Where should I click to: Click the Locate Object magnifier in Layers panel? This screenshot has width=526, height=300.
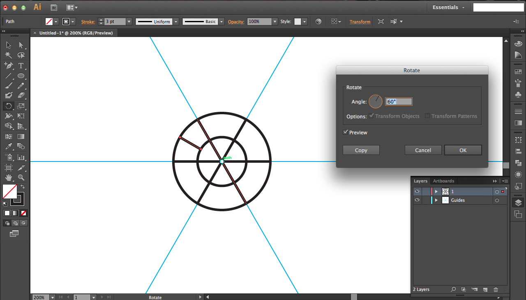pyautogui.click(x=453, y=289)
